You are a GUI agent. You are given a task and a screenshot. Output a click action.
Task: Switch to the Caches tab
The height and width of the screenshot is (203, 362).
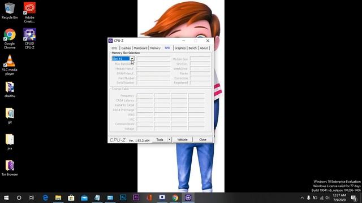point(126,48)
